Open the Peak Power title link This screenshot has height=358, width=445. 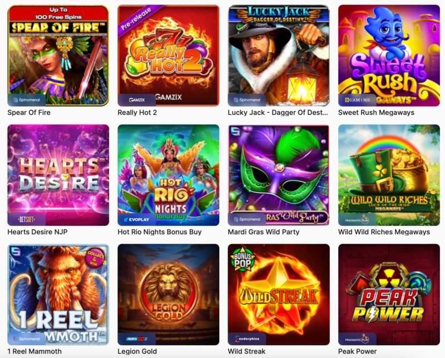[357, 351]
